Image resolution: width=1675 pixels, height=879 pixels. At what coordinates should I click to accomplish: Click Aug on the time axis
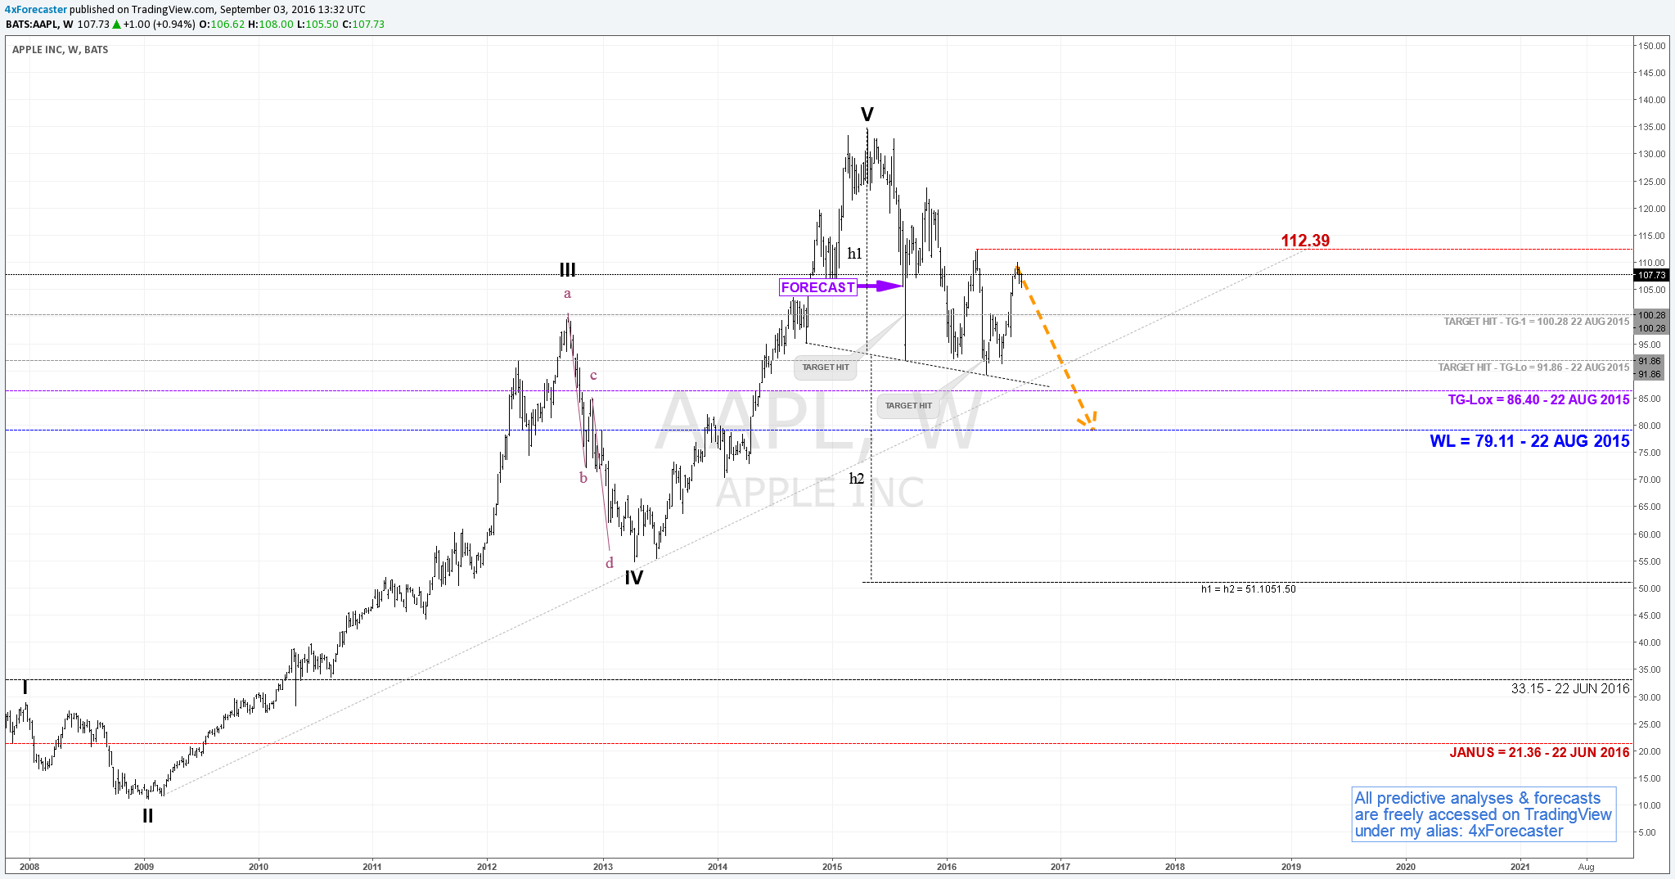pos(1586,867)
